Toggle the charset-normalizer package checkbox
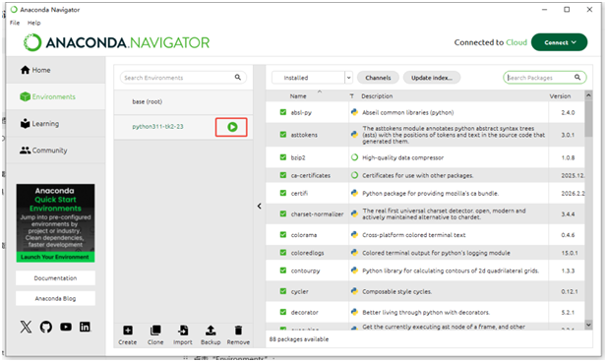This screenshot has height=362, width=607. (x=283, y=213)
